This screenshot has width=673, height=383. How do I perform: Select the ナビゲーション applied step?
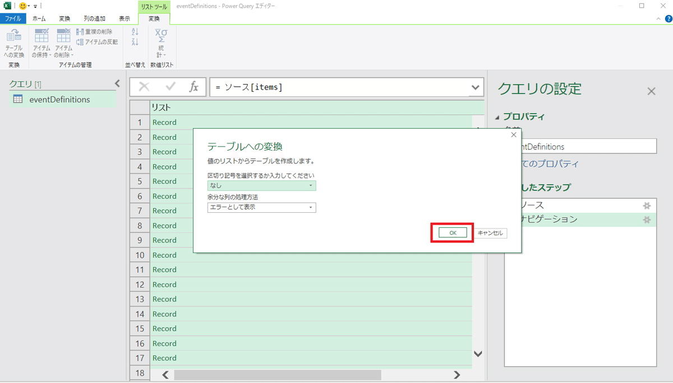point(580,219)
